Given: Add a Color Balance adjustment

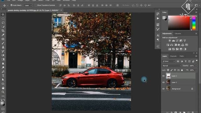Looking at the screenshot, I should [x=171, y=45].
